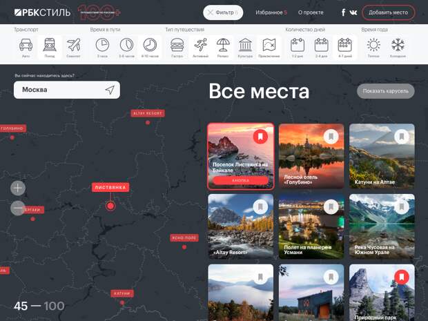The height and width of the screenshot is (321, 428).
Task: Choose the 3 часа travel time clock
Action: click(102, 48)
